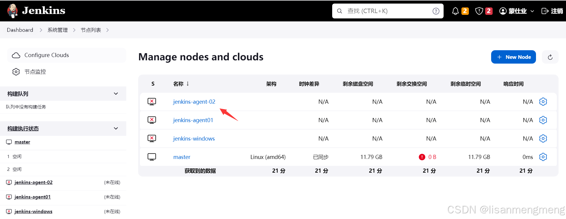Image resolution: width=566 pixels, height=219 pixels.
Task: Click 获取到的数据 footer label
Action: [200, 171]
